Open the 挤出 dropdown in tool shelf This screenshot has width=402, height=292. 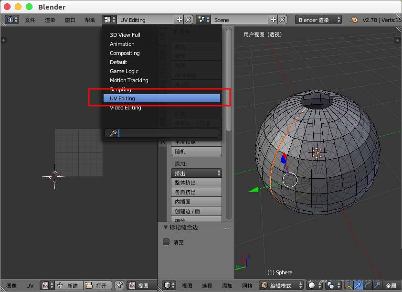[x=196, y=173]
